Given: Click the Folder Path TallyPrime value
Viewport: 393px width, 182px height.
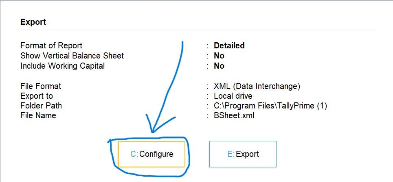Looking at the screenshot, I should pos(270,106).
